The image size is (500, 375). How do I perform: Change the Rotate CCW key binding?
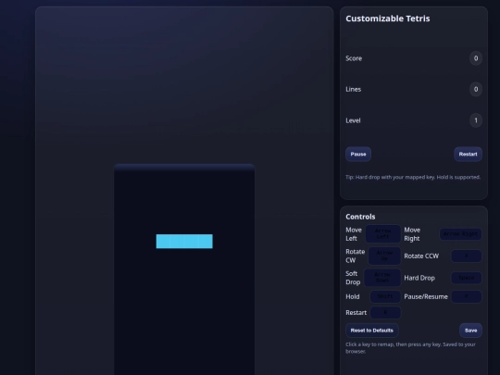pos(466,256)
